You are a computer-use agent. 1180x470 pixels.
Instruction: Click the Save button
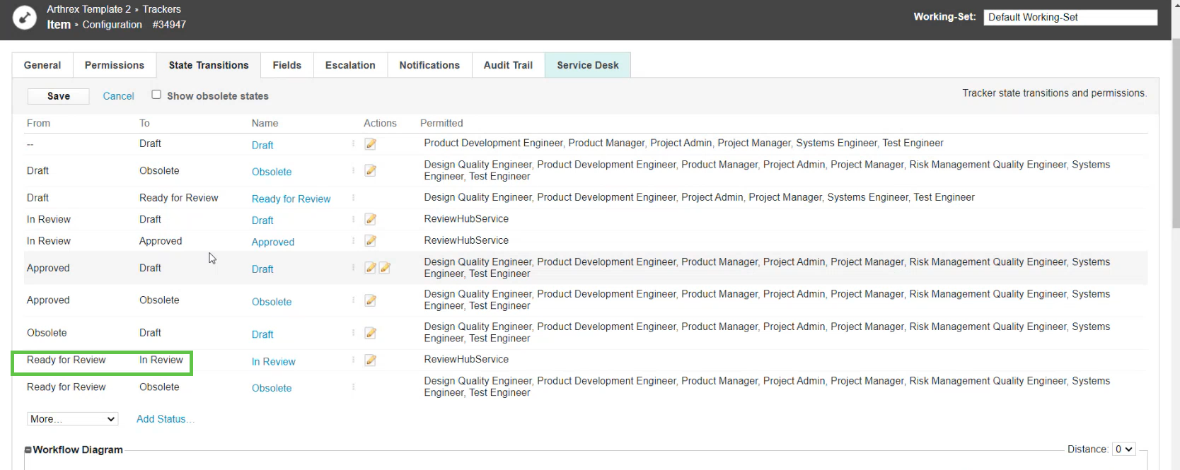click(x=58, y=96)
